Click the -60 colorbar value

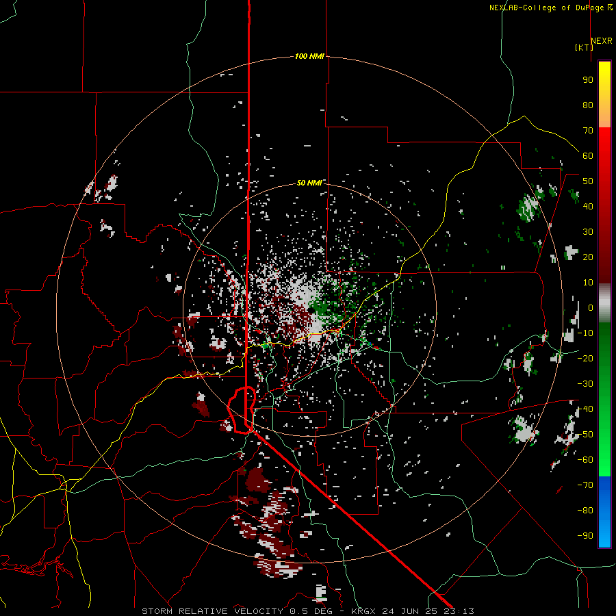coord(586,460)
